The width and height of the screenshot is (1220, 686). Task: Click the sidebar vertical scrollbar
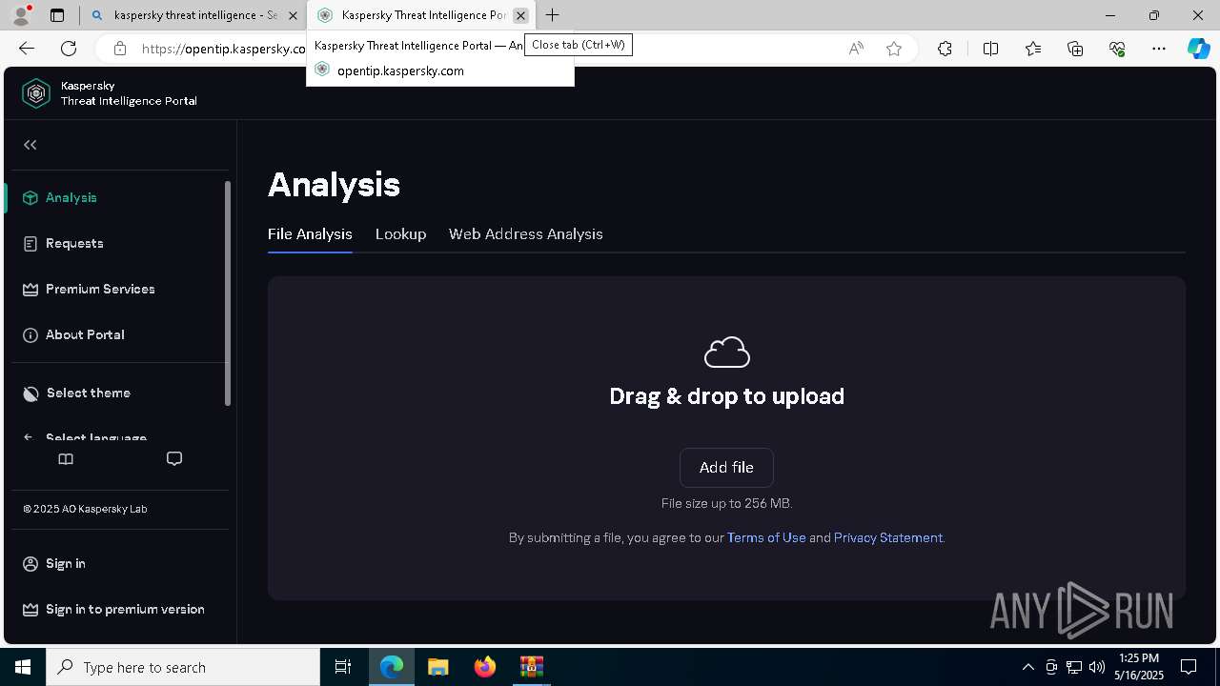(x=228, y=293)
